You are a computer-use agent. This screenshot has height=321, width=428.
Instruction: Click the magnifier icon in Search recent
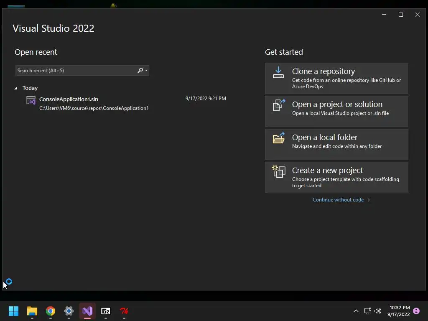tap(140, 70)
